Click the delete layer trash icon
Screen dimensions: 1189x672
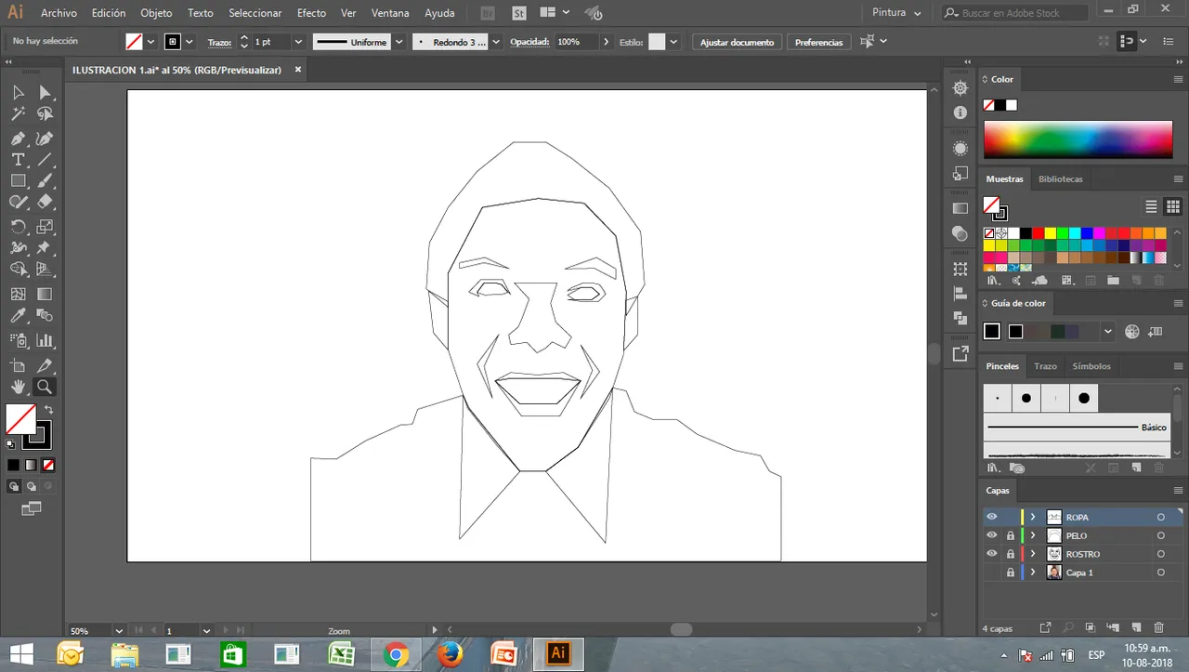1158,628
